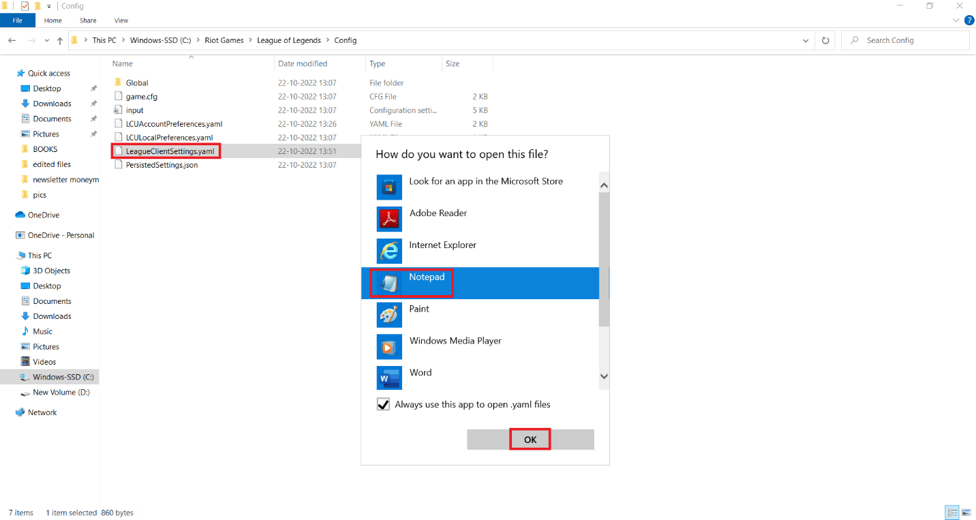Click the Refresh button in address bar
Viewport: 976px width, 520px height.
pyautogui.click(x=825, y=40)
